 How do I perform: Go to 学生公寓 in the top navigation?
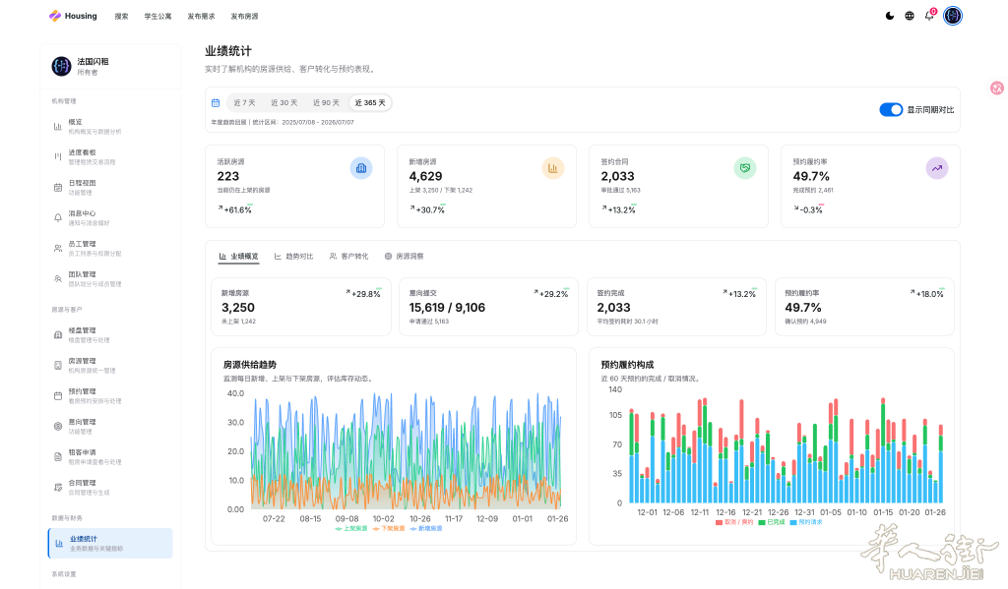(157, 17)
